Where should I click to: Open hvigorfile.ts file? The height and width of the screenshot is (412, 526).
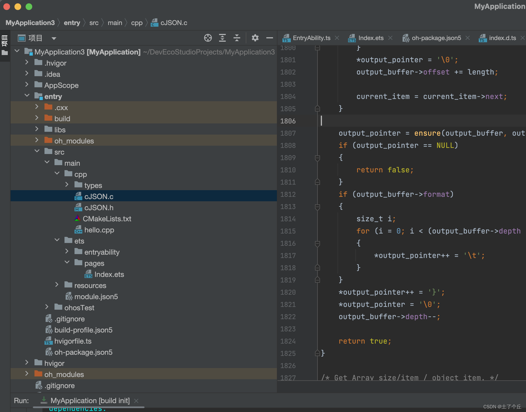(x=73, y=341)
